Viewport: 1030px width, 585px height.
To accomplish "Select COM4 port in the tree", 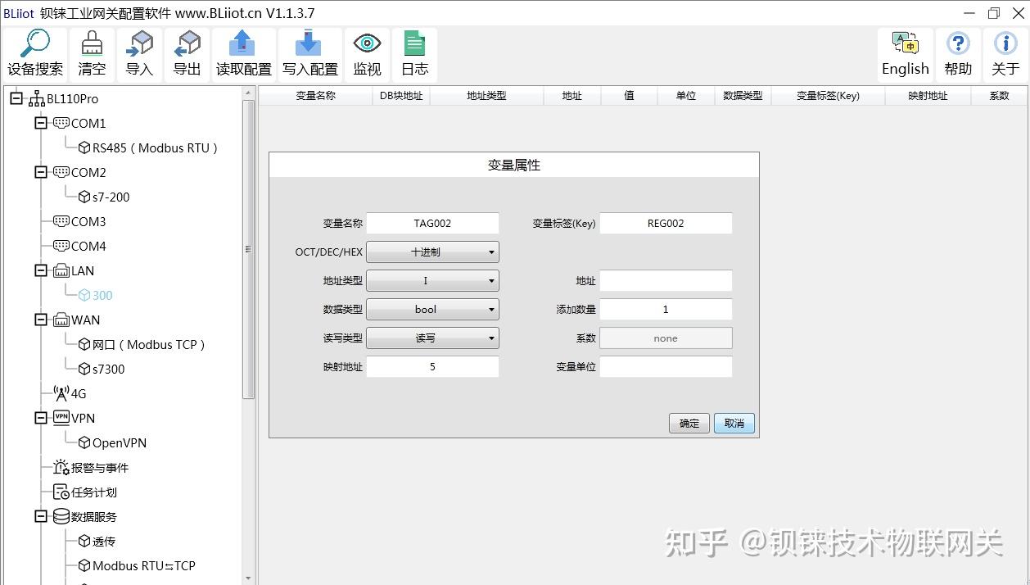I will [x=88, y=246].
